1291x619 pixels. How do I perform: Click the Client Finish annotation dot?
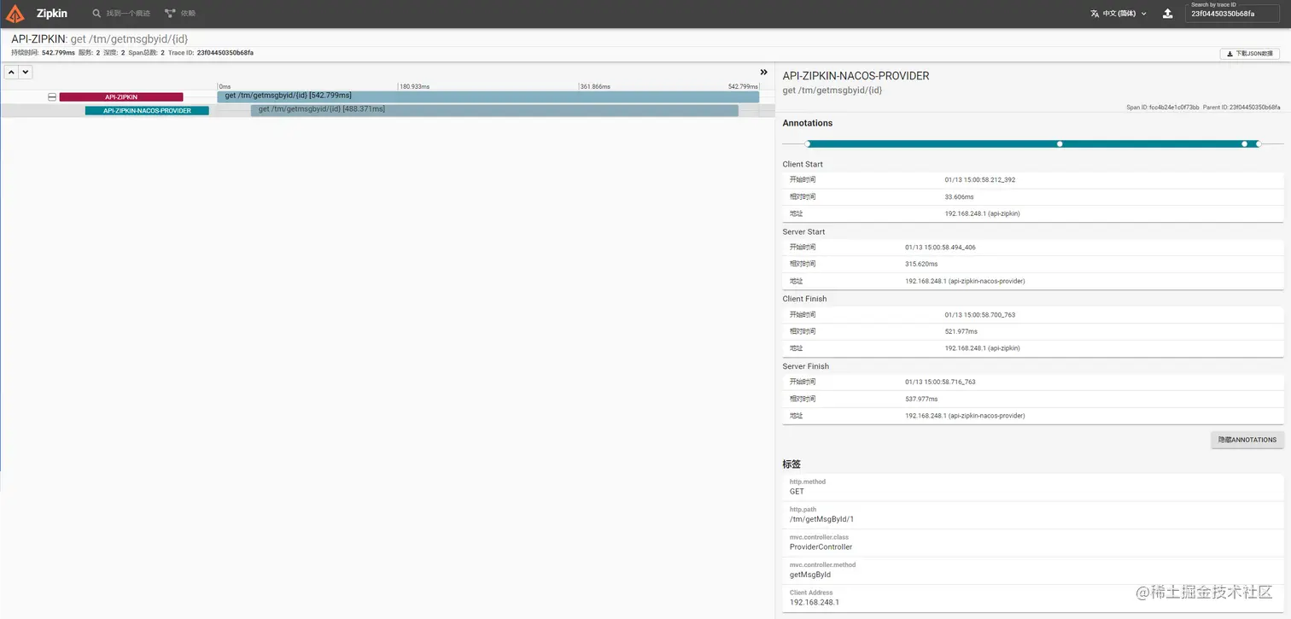point(1245,144)
